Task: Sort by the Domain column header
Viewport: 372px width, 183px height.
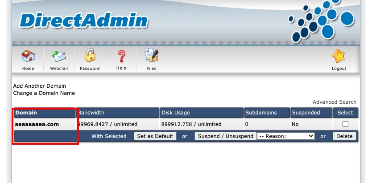Action: pos(45,113)
